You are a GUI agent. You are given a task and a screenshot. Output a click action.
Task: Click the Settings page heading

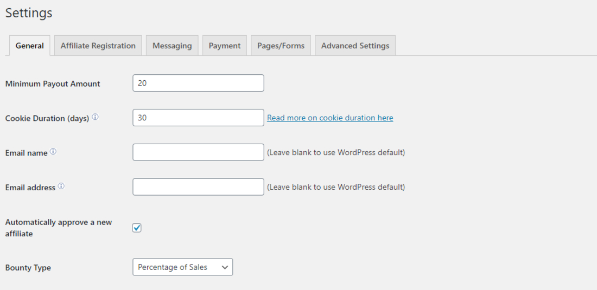click(29, 13)
